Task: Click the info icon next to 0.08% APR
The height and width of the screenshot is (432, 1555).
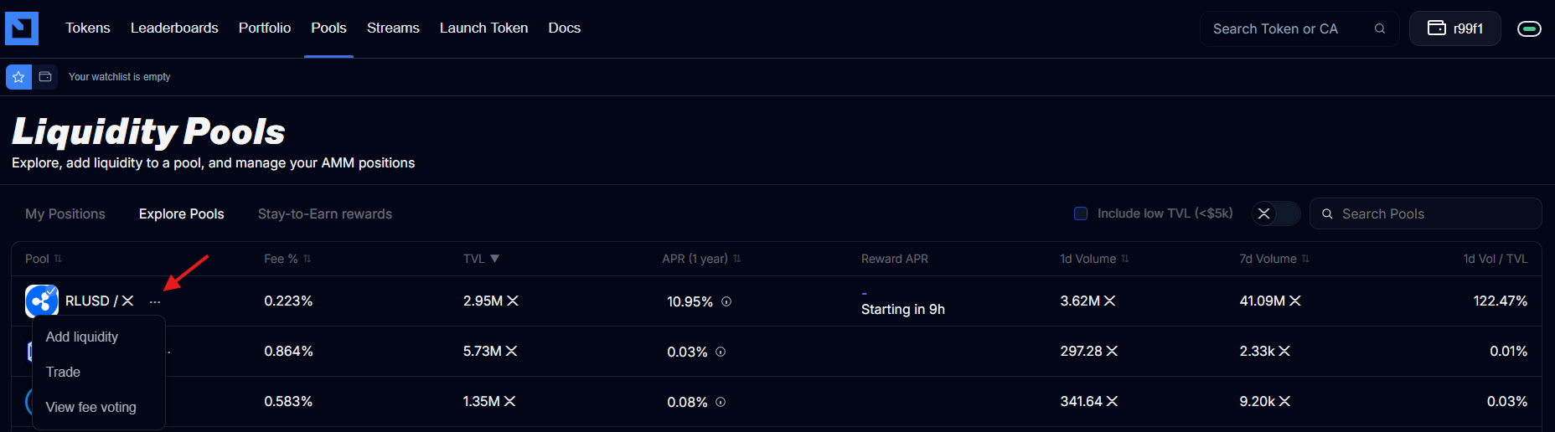Action: click(721, 402)
